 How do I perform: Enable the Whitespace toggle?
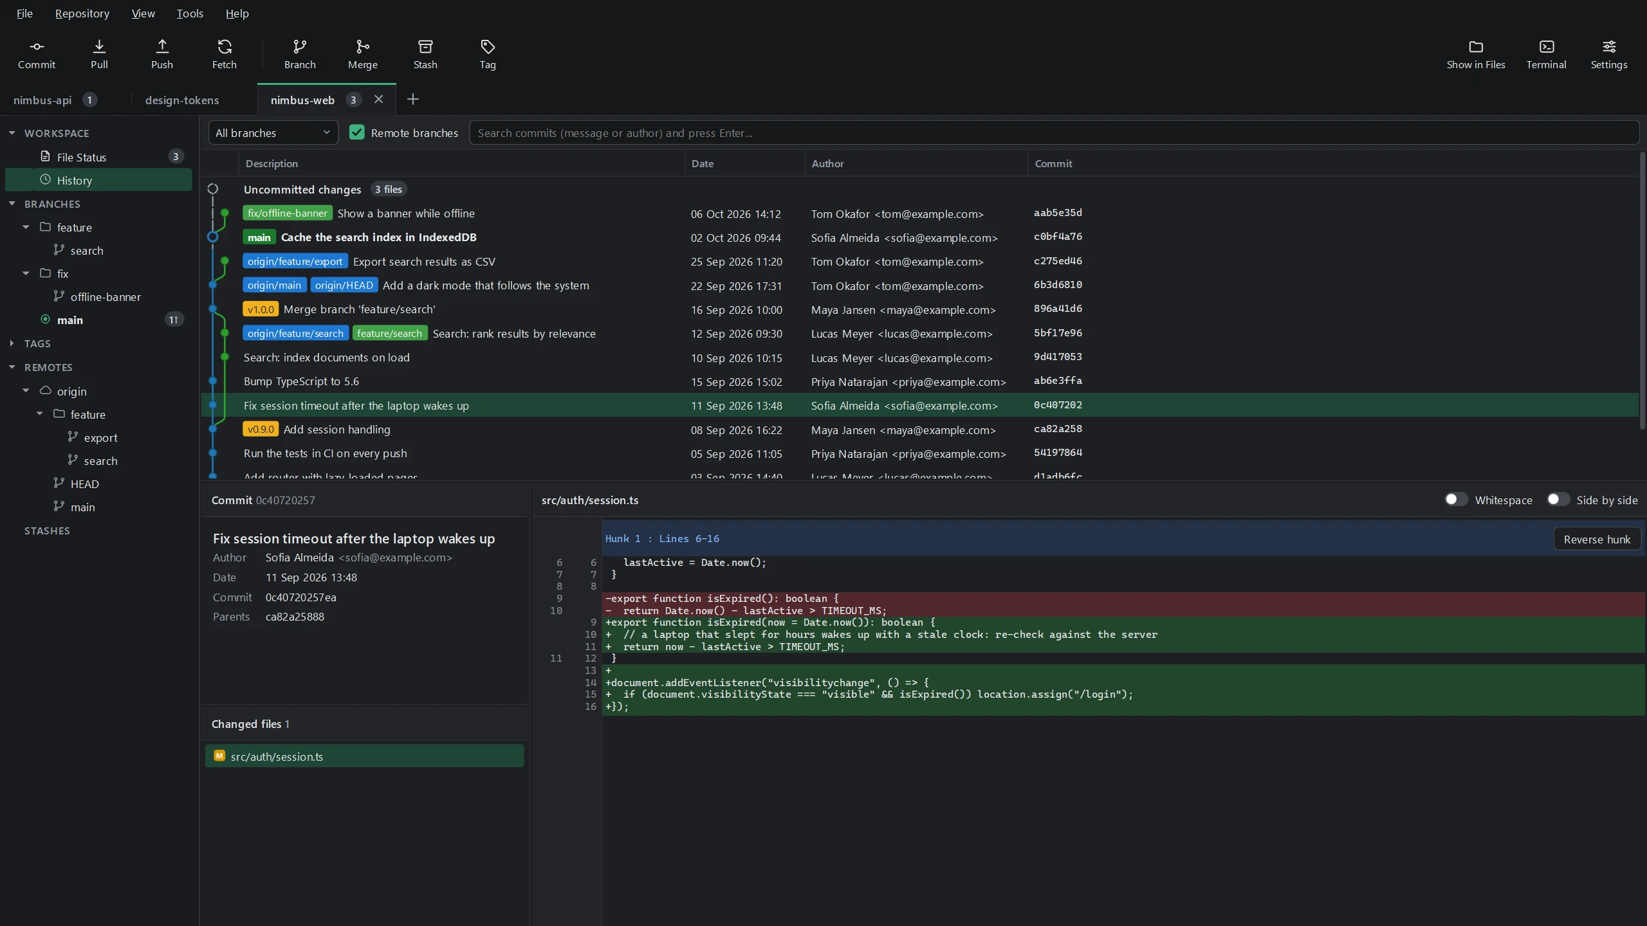[x=1456, y=500]
